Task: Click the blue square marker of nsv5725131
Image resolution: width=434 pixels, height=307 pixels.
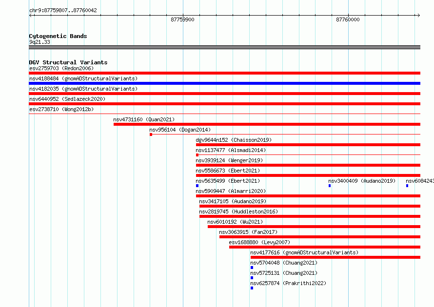Action: [252, 278]
